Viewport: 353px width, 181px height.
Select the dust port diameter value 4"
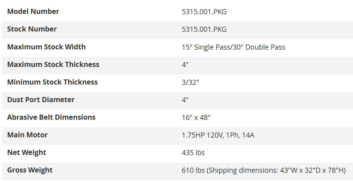(185, 100)
